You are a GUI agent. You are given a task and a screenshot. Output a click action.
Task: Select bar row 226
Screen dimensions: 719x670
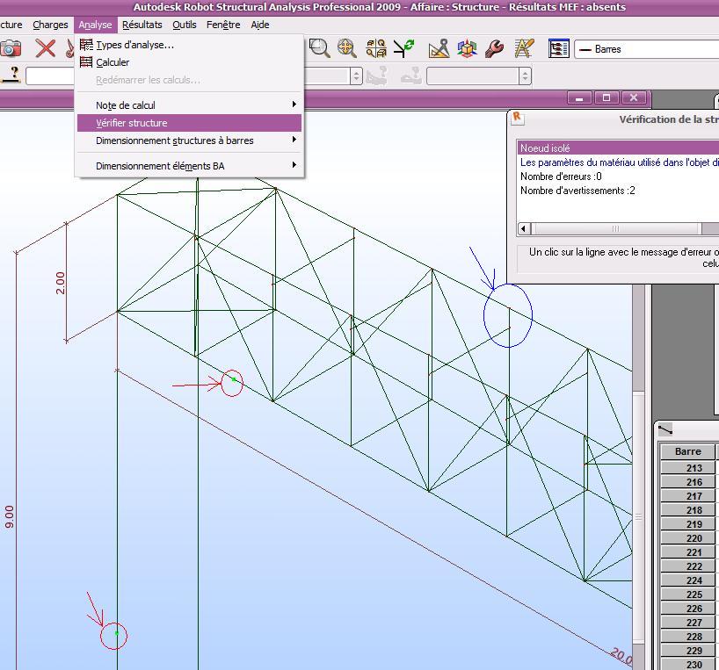(688, 609)
